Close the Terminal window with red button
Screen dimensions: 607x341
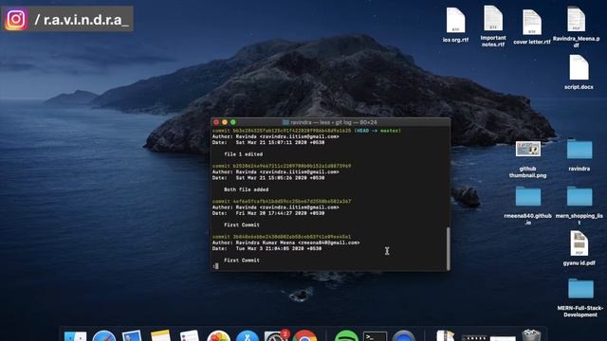click(216, 122)
